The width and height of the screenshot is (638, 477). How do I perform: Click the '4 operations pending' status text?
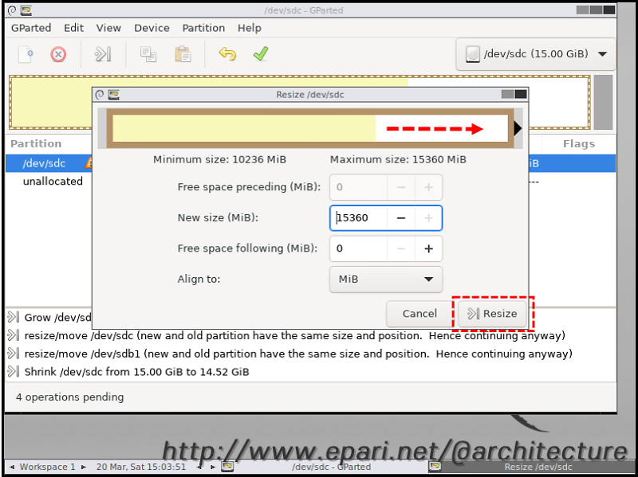(69, 397)
